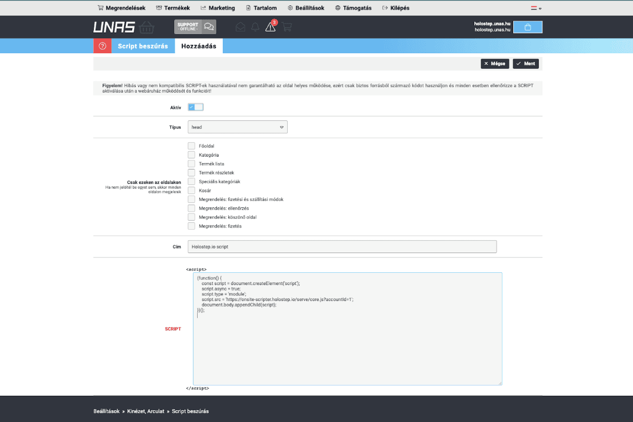This screenshot has width=633, height=422.
Task: Open the Beállítások menu
Action: point(306,8)
